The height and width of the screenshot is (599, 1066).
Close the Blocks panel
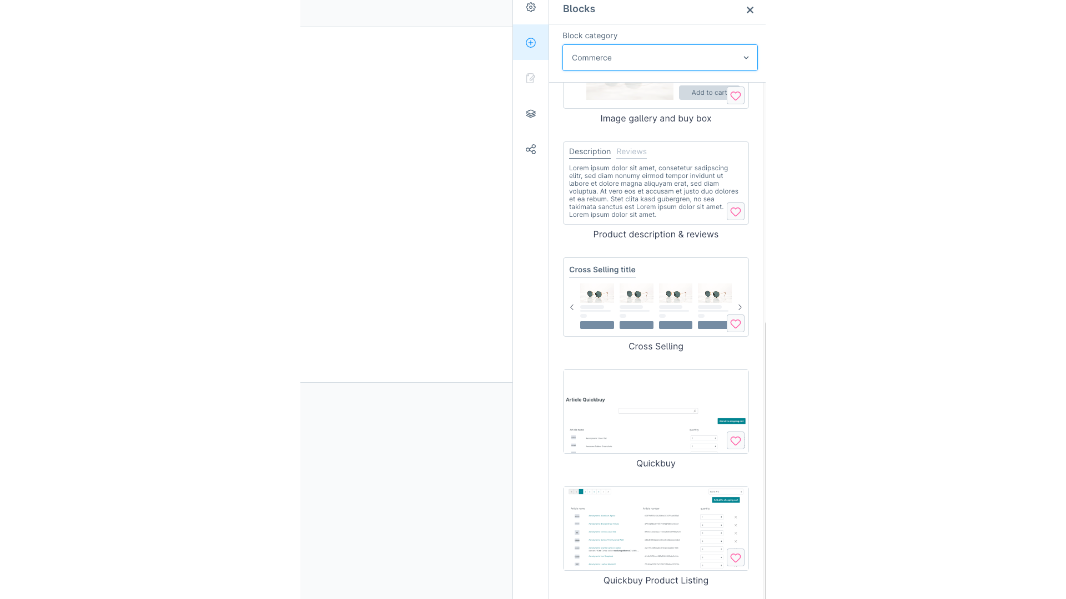(x=749, y=9)
